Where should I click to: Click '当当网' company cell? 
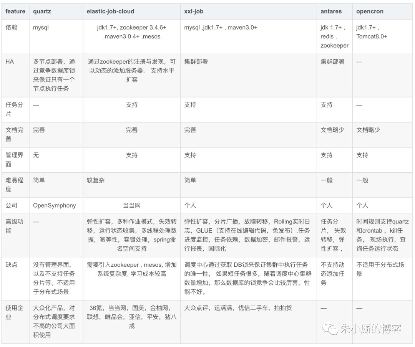point(131,205)
